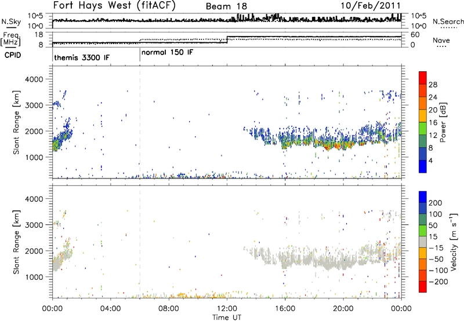464x321 pixels.
Task: Click the 'Velocity [m s-1]' color bar label
Action: point(454,242)
